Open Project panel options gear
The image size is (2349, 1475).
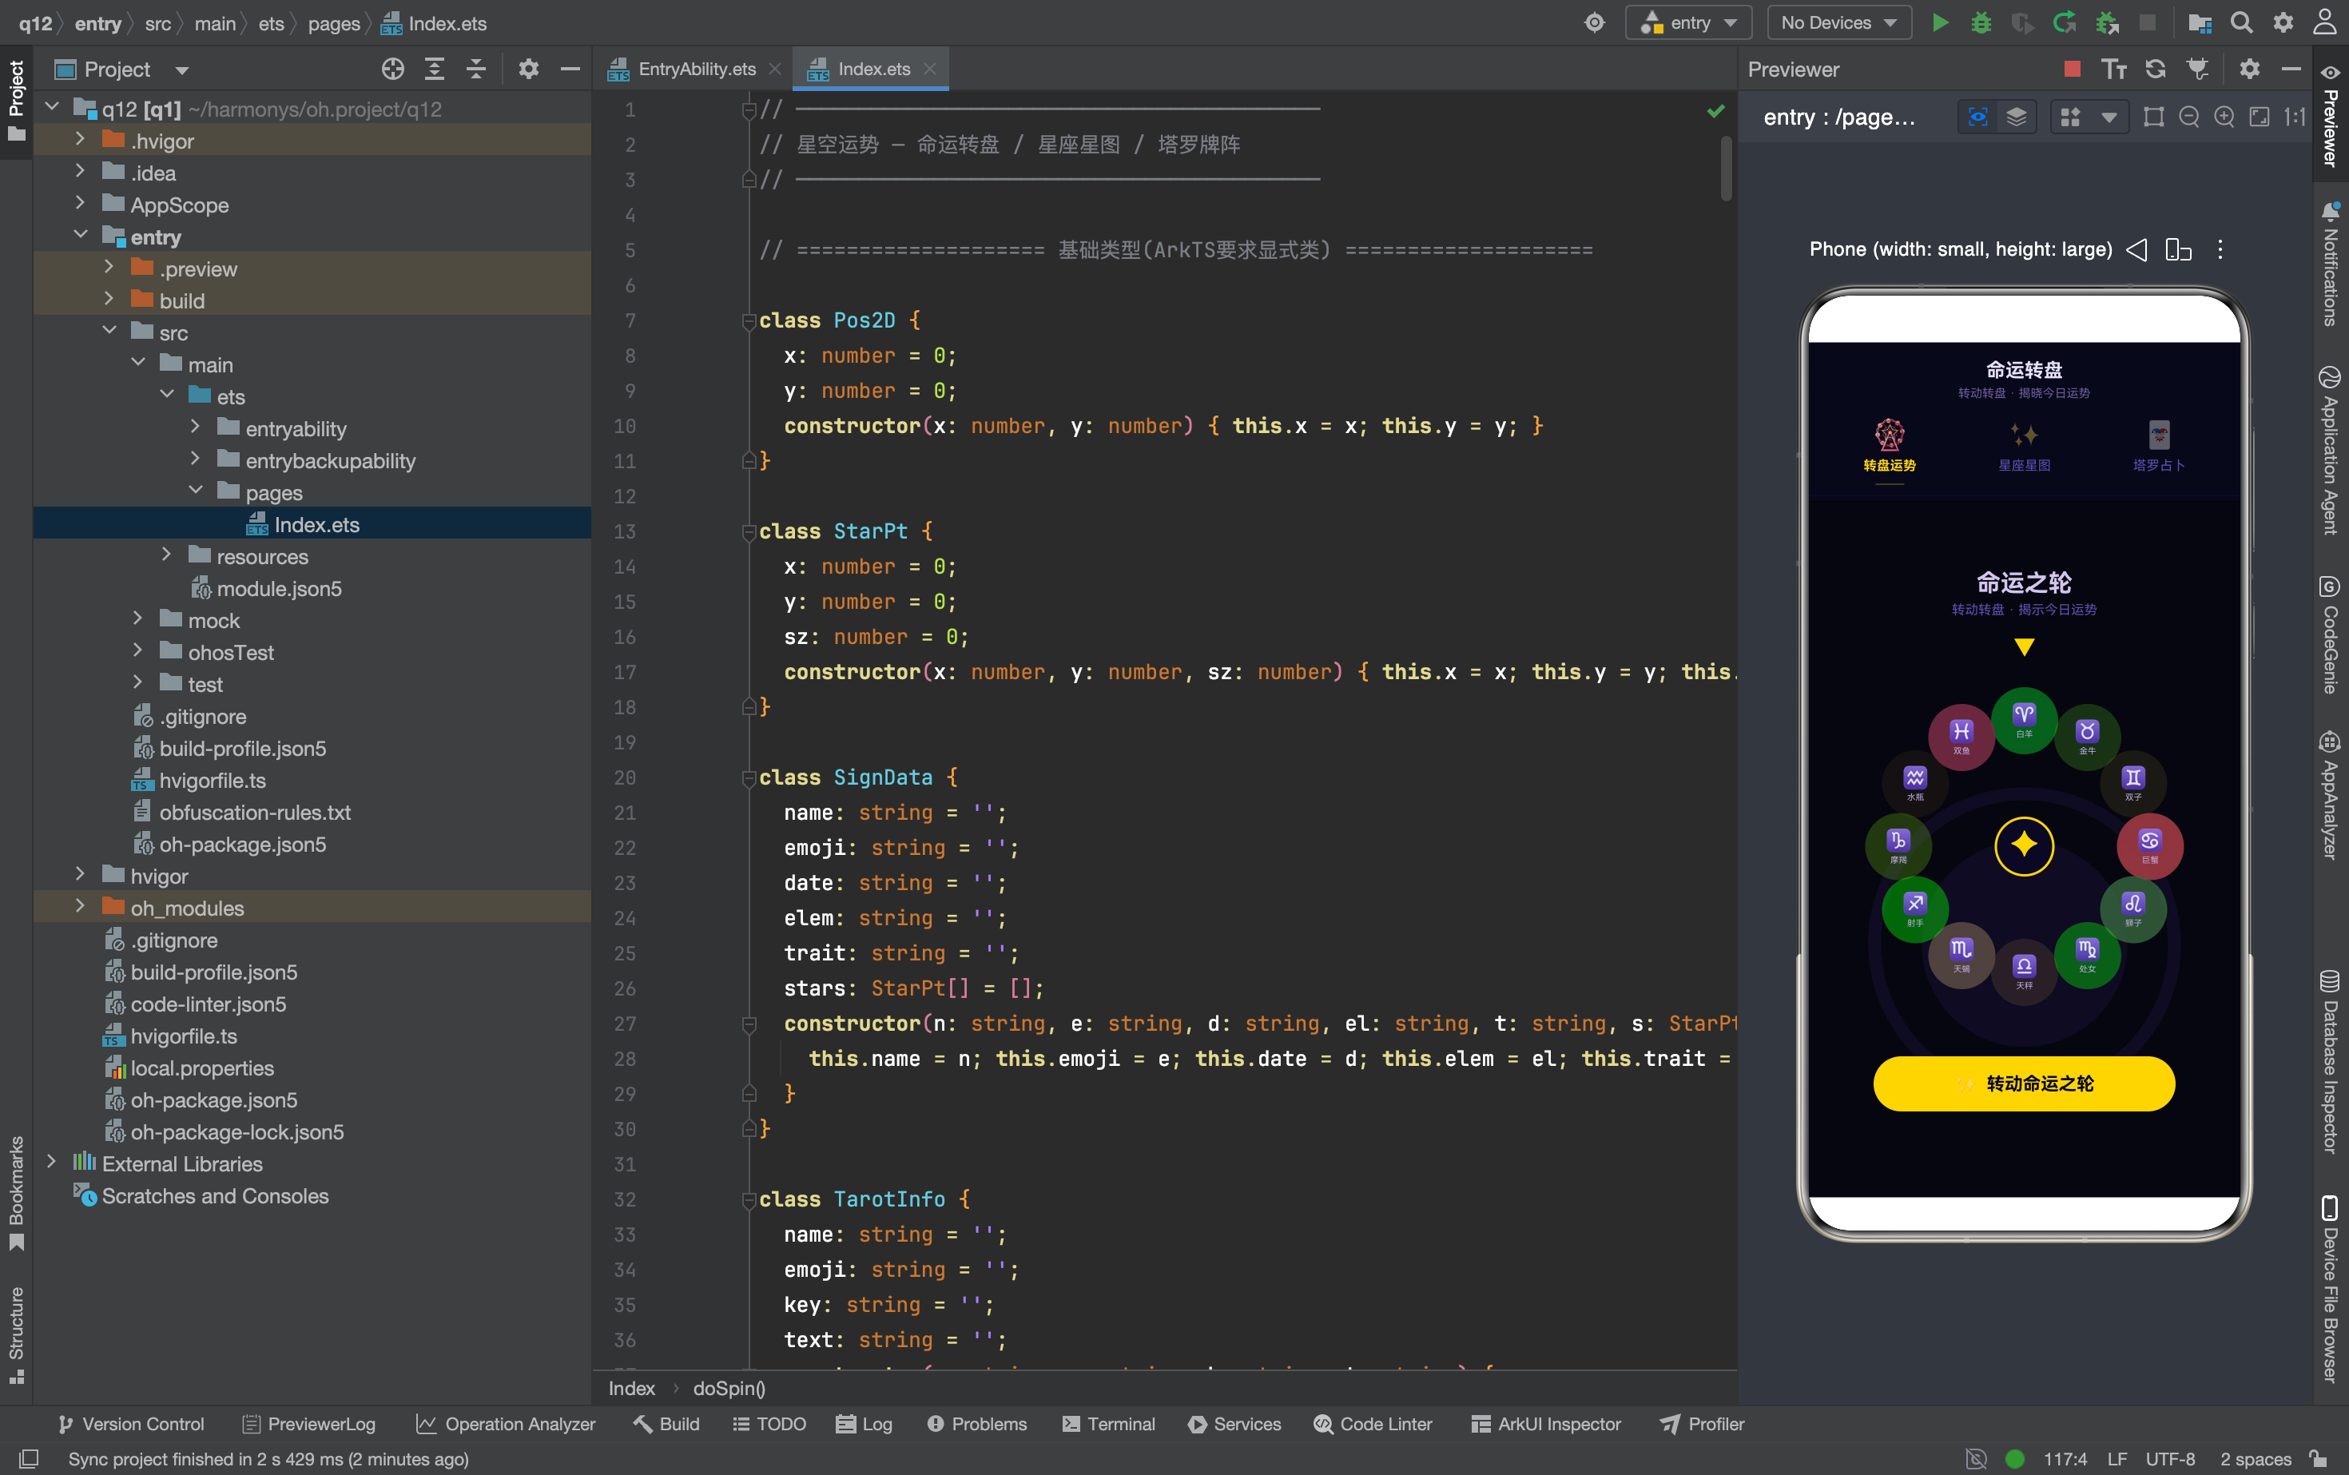pos(528,68)
